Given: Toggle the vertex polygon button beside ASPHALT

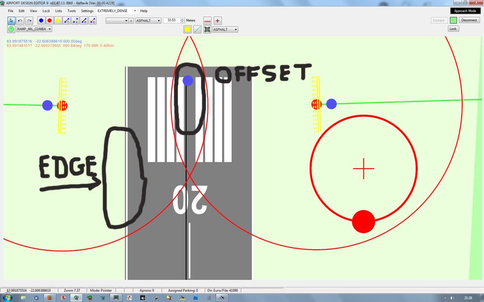Looking at the screenshot, I should (207, 29).
